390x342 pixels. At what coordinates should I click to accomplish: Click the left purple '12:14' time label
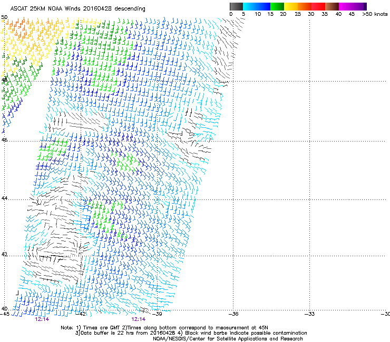pos(42,319)
